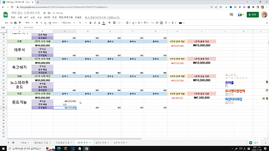Open the 보기 menu

(x=26, y=17)
